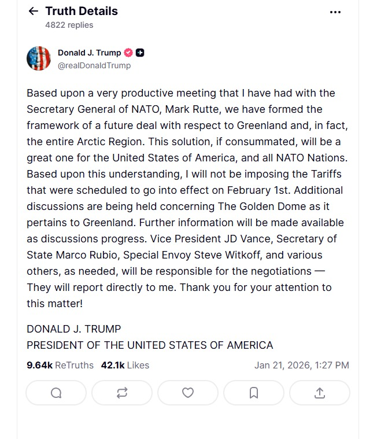Share the post via the upload icon
377x439 pixels.
coord(320,393)
